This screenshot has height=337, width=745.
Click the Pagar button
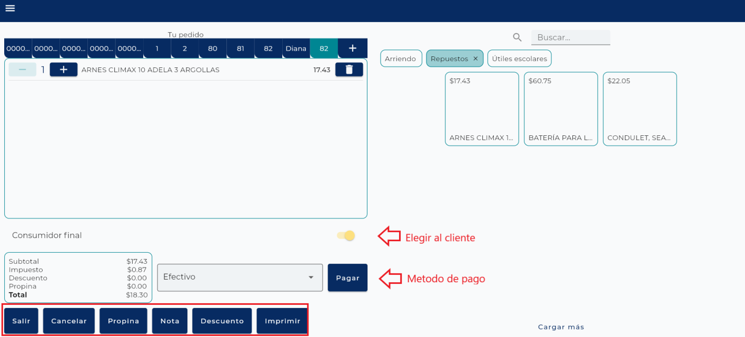tap(347, 277)
